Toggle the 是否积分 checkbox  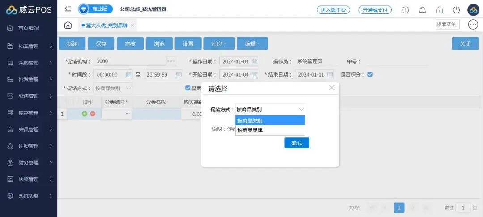pos(370,74)
